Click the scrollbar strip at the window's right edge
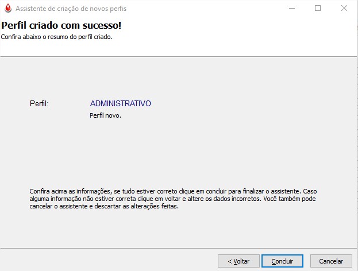This screenshot has height=271, width=358. point(357,137)
